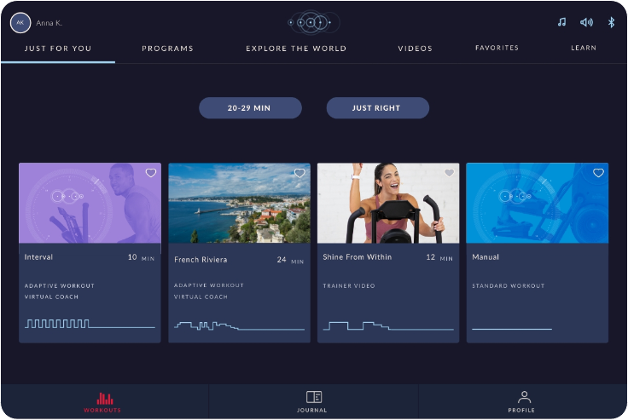
Task: Favorite the French Riviera heart
Action: [299, 173]
